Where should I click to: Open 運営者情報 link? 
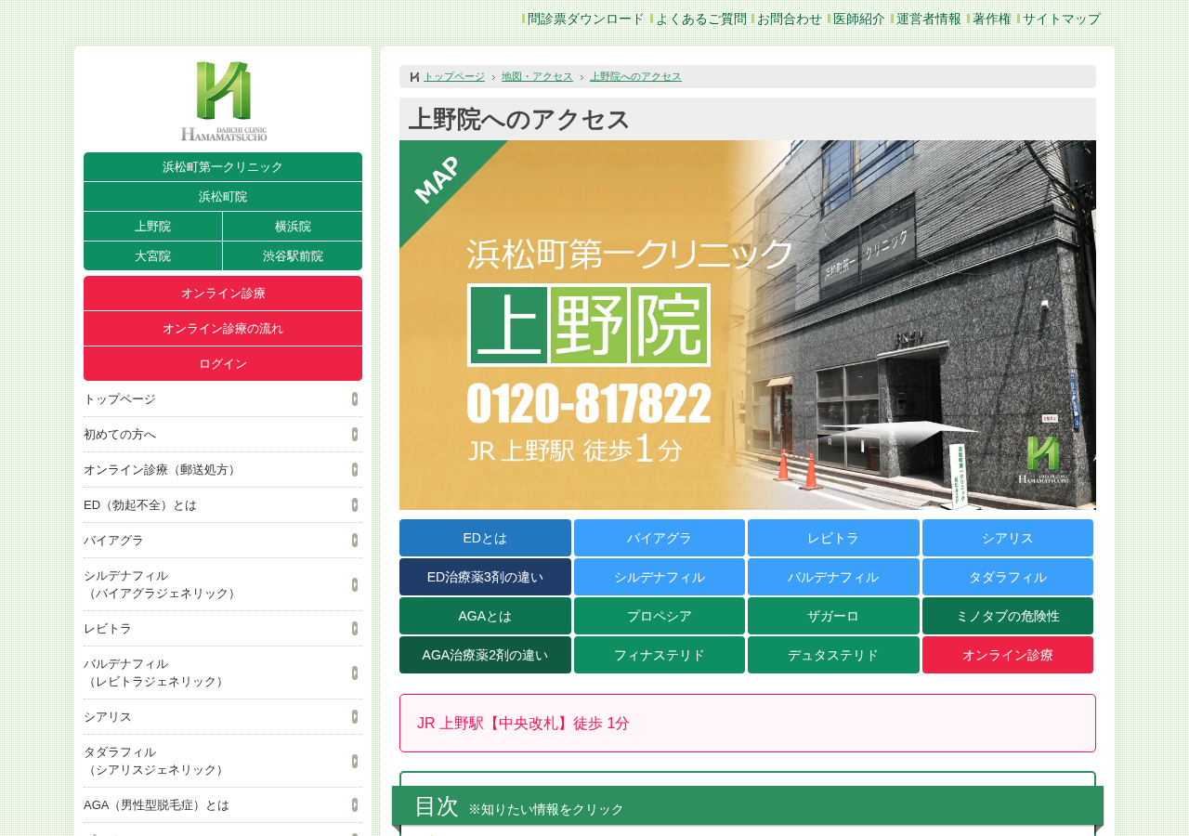(928, 19)
